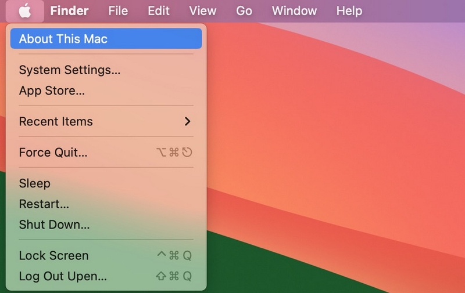The image size is (465, 293).
Task: Choose Lock Screen option
Action: click(x=106, y=255)
